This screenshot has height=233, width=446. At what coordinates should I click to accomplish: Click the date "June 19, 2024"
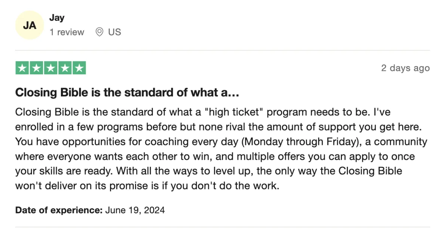pos(135,210)
